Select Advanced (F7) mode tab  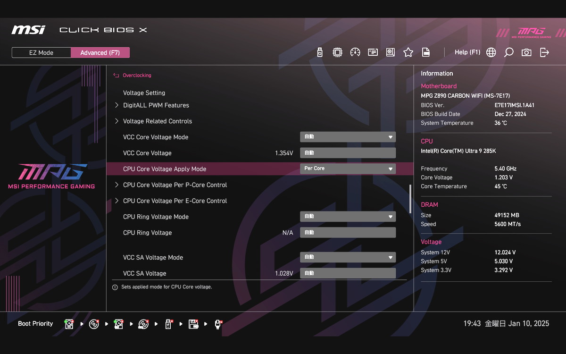(100, 52)
